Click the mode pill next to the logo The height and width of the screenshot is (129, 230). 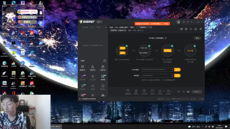click(x=99, y=22)
